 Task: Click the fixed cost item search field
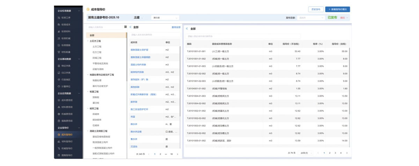tap(243, 36)
